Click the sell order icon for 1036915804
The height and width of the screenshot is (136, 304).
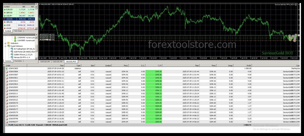pos(7,72)
